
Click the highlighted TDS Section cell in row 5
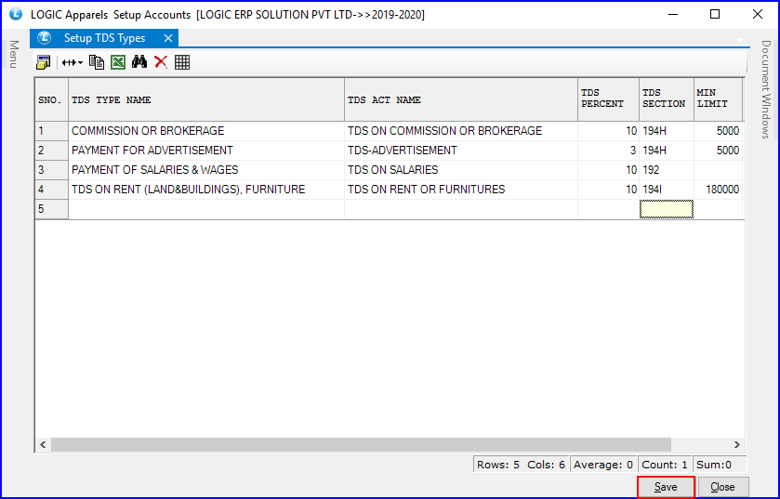pos(666,209)
